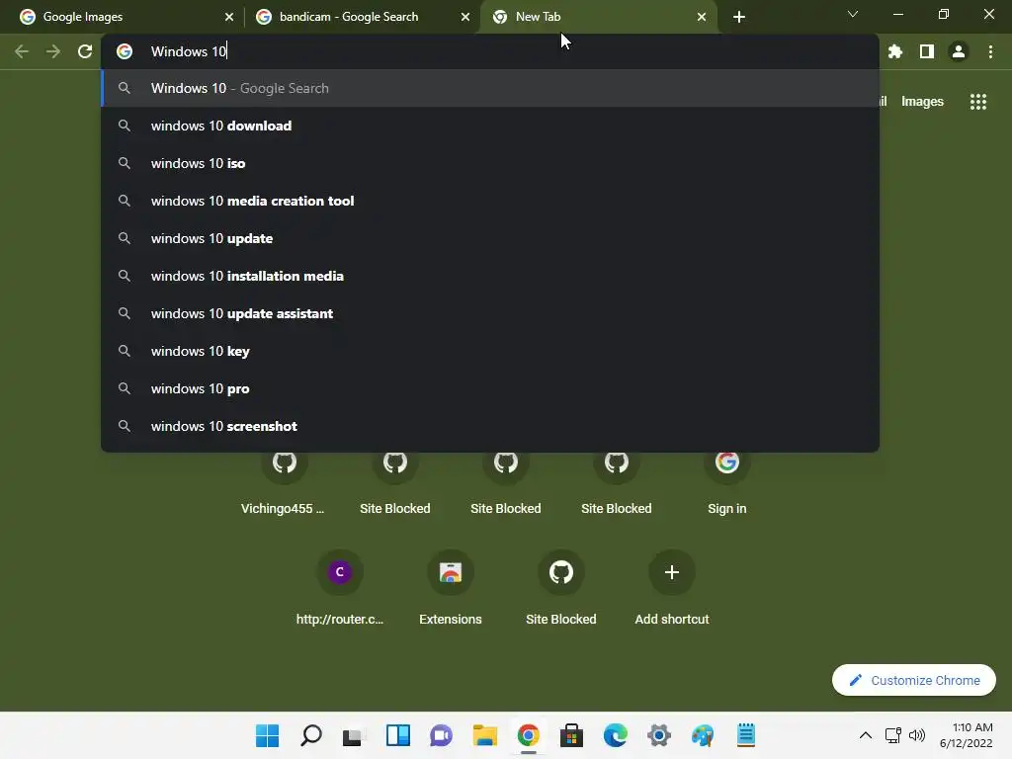Image resolution: width=1012 pixels, height=759 pixels.
Task: Choose windows 10 installation media suggestion
Action: point(490,276)
